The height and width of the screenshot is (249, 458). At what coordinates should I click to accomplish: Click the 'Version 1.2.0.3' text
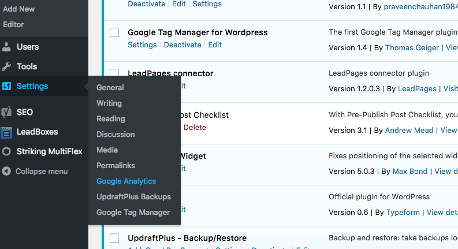(354, 89)
